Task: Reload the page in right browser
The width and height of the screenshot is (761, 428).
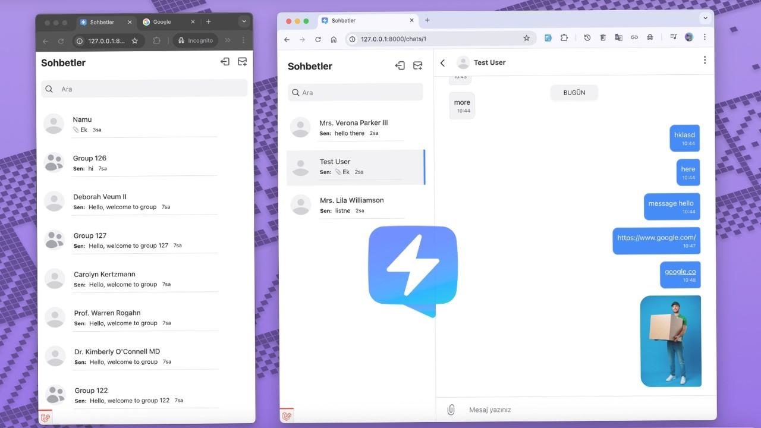Action: click(x=318, y=39)
